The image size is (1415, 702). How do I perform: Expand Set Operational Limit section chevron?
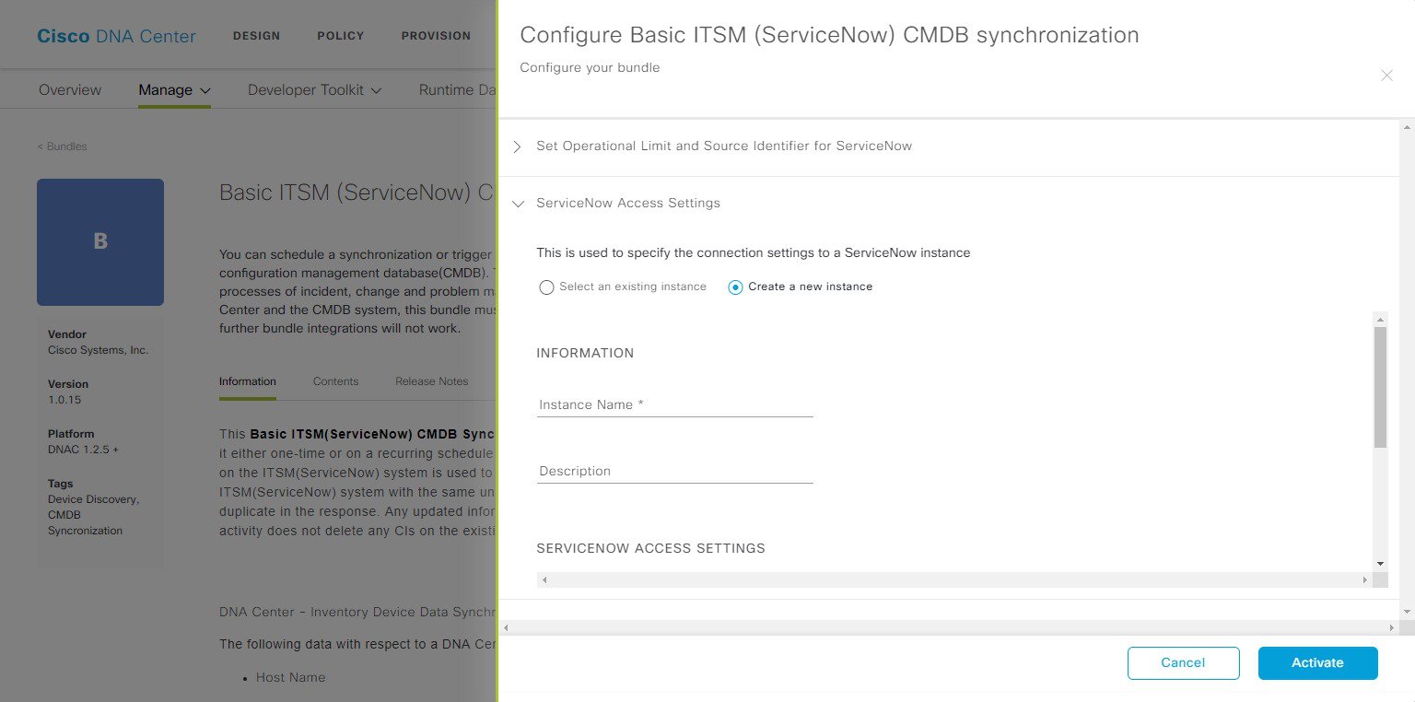[x=517, y=146]
